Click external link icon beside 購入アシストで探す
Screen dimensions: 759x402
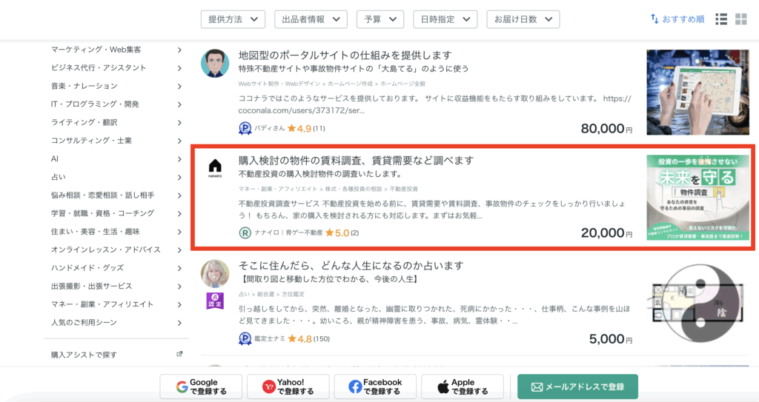(x=179, y=355)
